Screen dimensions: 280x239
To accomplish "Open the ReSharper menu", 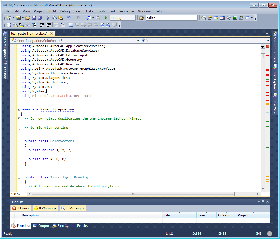I will pyautogui.click(x=127, y=11).
